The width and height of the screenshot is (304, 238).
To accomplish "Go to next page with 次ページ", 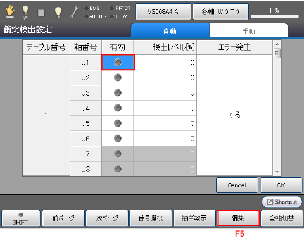I will click(x=107, y=218).
